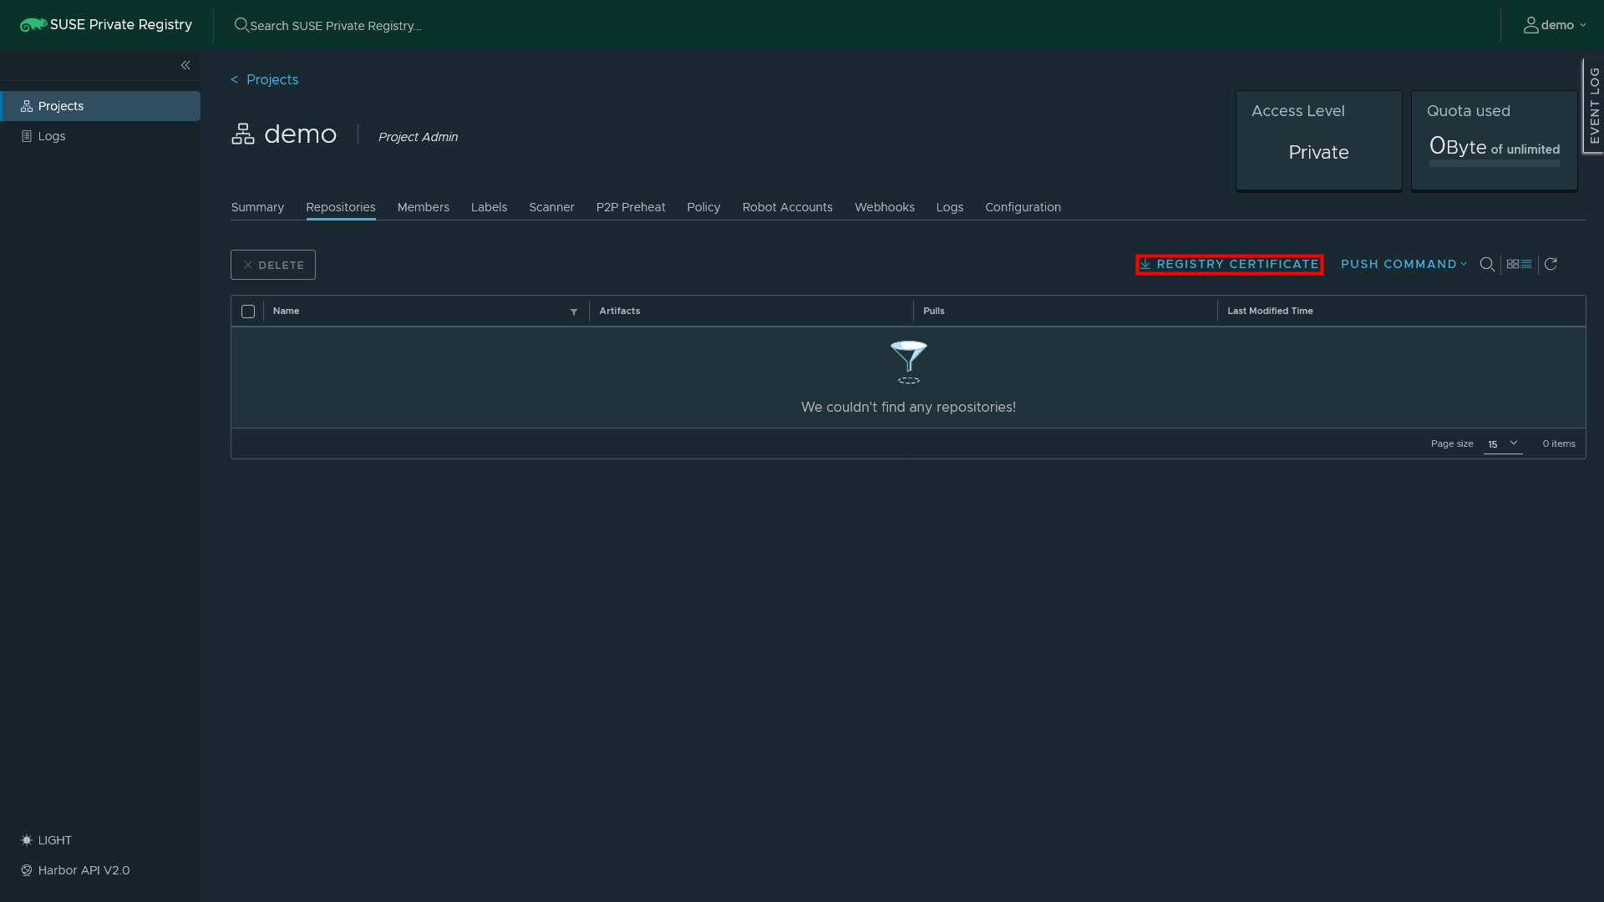This screenshot has width=1604, height=902.
Task: Click the Delete button
Action: [273, 265]
